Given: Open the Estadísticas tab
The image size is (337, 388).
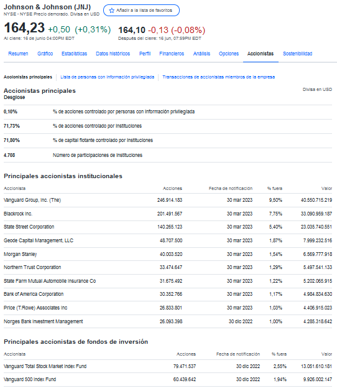Looking at the screenshot, I should 74,54.
